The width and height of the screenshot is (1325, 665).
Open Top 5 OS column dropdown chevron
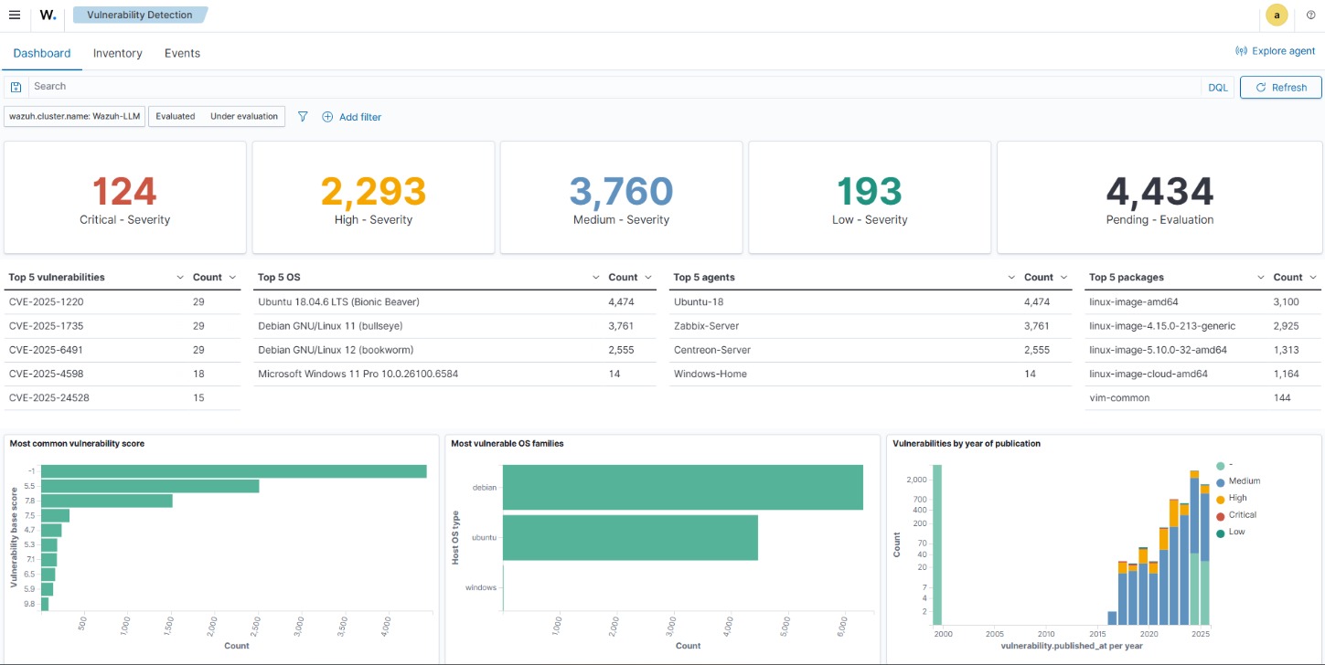coord(596,277)
